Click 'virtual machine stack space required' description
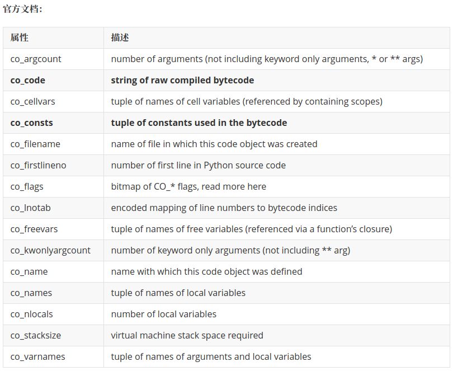453x371 pixels. (x=187, y=335)
